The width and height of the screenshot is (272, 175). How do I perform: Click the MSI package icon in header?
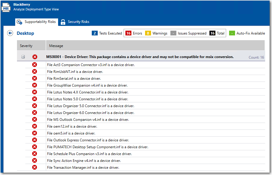(x=6, y=7)
